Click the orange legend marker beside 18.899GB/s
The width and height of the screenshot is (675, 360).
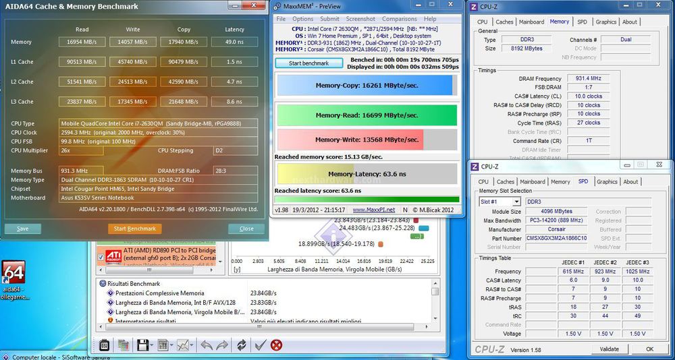coord(381,244)
